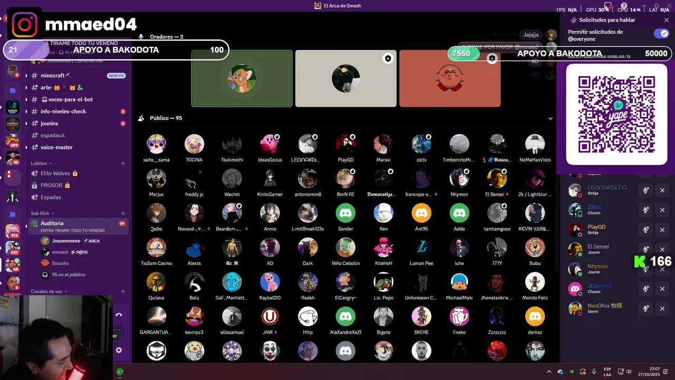675x380 pixels.
Task: Open the voces-para-el-bot channel
Action: (78, 99)
